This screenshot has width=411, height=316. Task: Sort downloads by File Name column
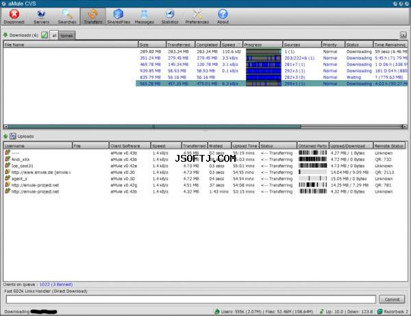71,45
